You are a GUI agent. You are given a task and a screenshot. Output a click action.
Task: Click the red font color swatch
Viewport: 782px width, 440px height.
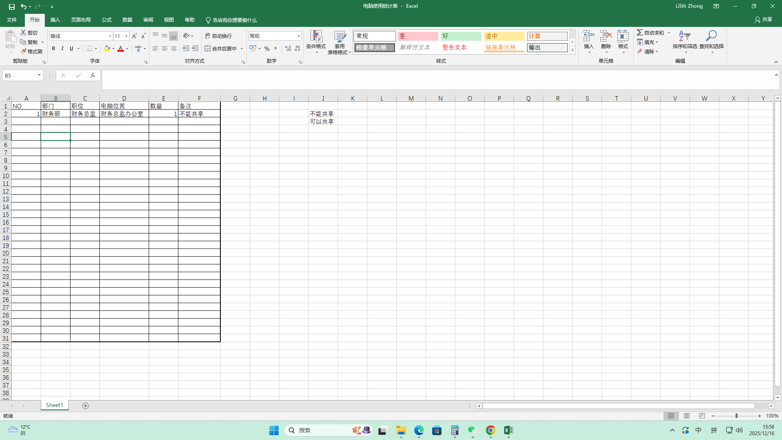coord(121,48)
